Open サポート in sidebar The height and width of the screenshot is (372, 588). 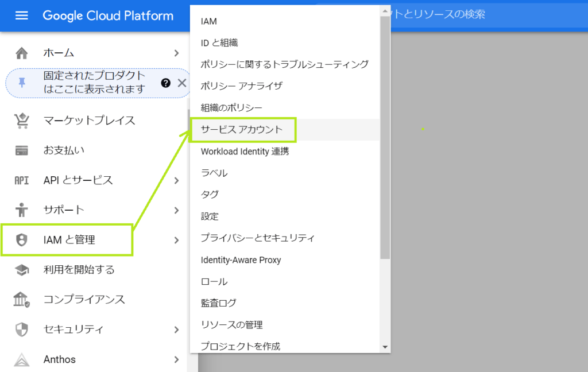64,210
